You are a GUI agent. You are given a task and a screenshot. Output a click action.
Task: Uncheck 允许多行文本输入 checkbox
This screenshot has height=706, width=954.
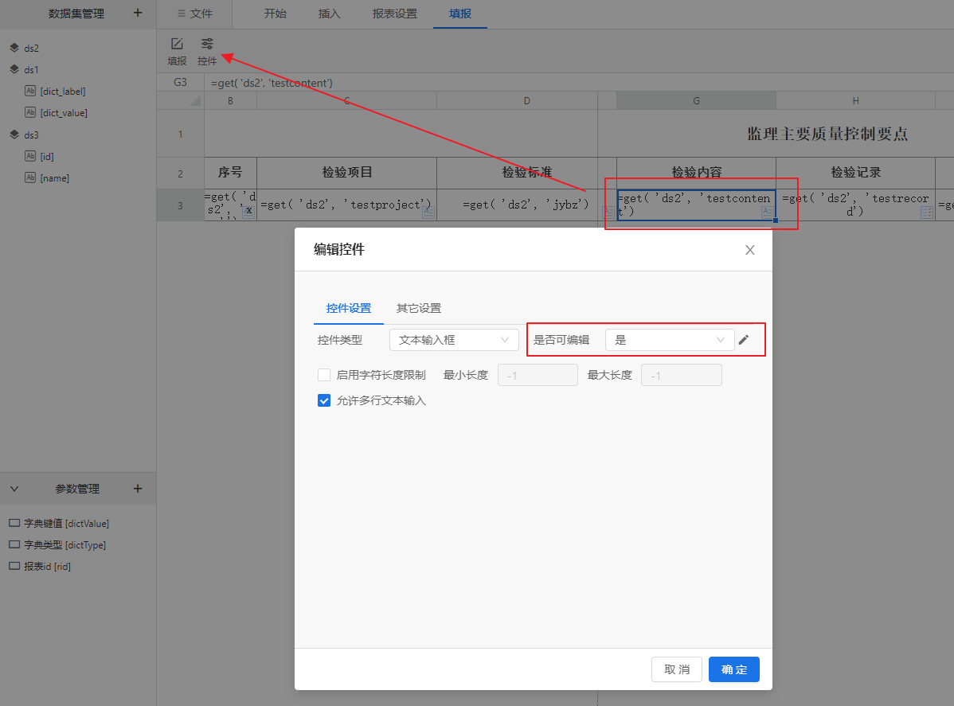(x=324, y=400)
